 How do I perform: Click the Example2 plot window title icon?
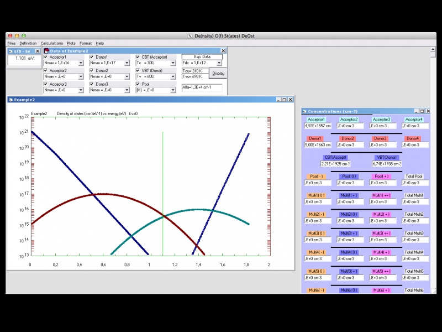click(x=10, y=100)
